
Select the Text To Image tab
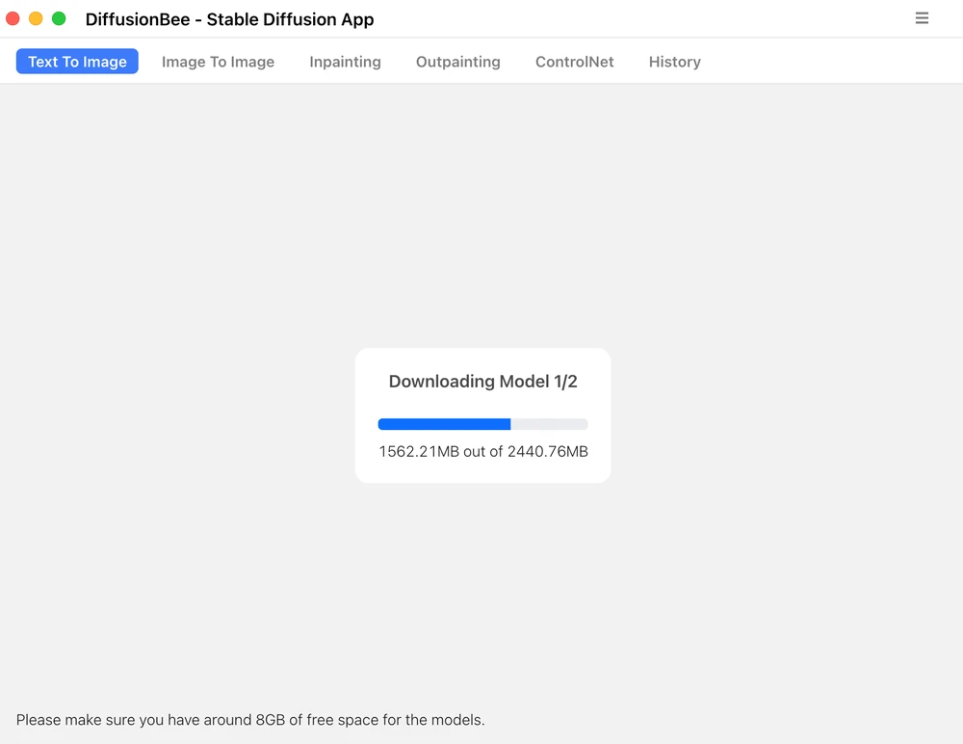pyautogui.click(x=77, y=62)
